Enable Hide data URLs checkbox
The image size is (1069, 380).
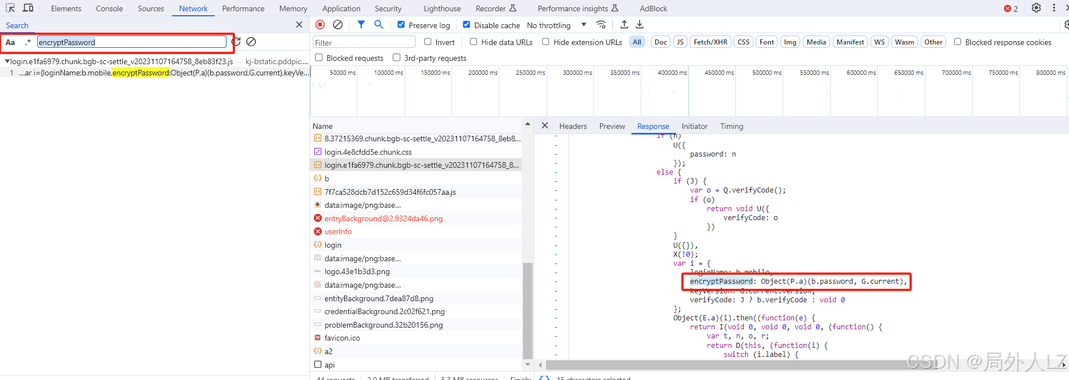point(473,42)
